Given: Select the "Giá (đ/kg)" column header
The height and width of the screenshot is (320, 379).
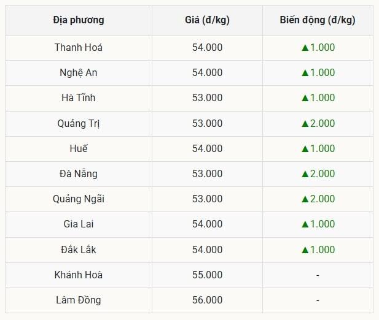Looking at the screenshot, I should (x=207, y=20).
